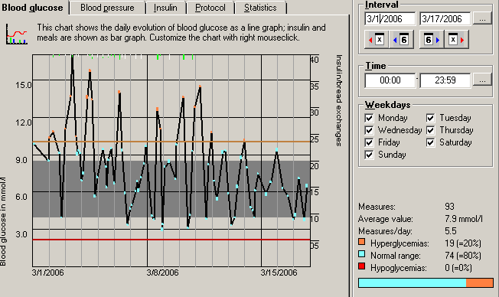This screenshot has width=499, height=297.
Task: Open the Statistics tab
Action: (x=260, y=8)
